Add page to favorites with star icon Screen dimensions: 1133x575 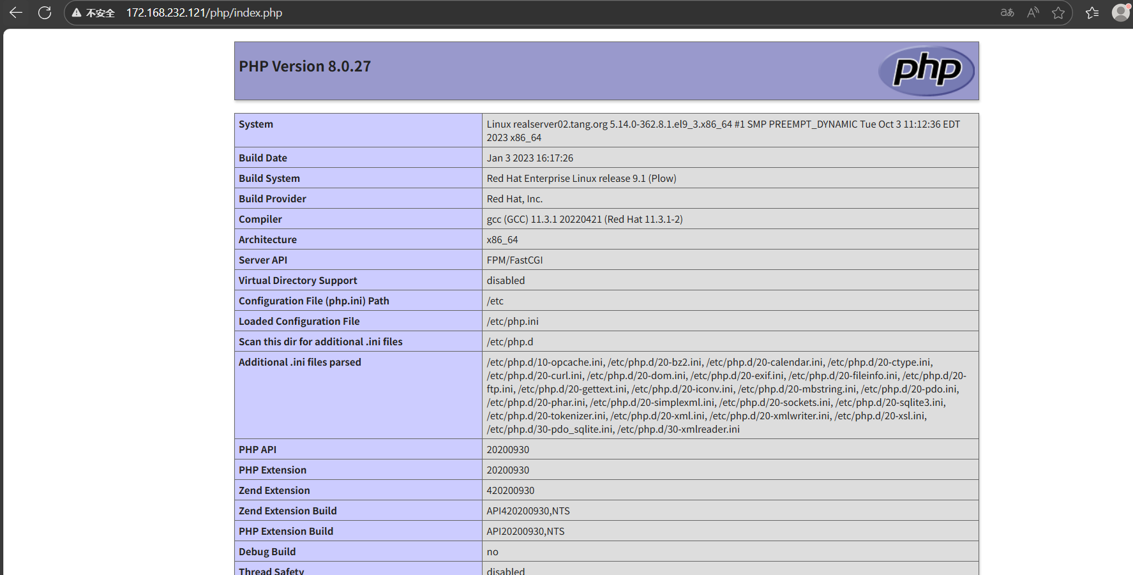point(1058,13)
